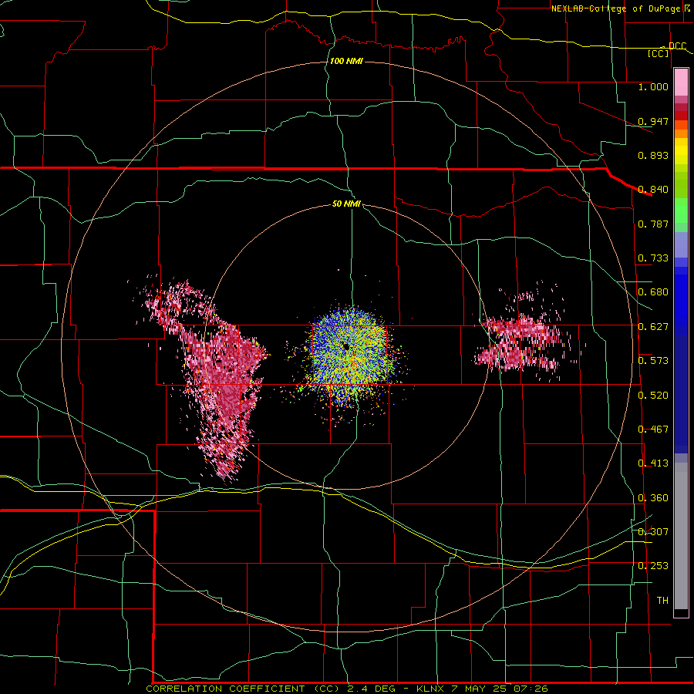Viewport: 694px width, 694px height.
Task: Click the 1.000 color scale value
Action: [x=653, y=86]
